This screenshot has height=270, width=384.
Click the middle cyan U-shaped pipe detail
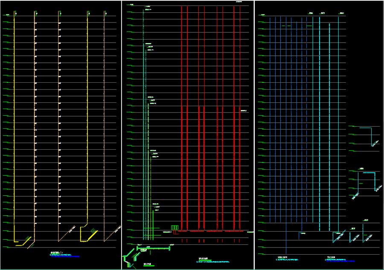click(368, 179)
